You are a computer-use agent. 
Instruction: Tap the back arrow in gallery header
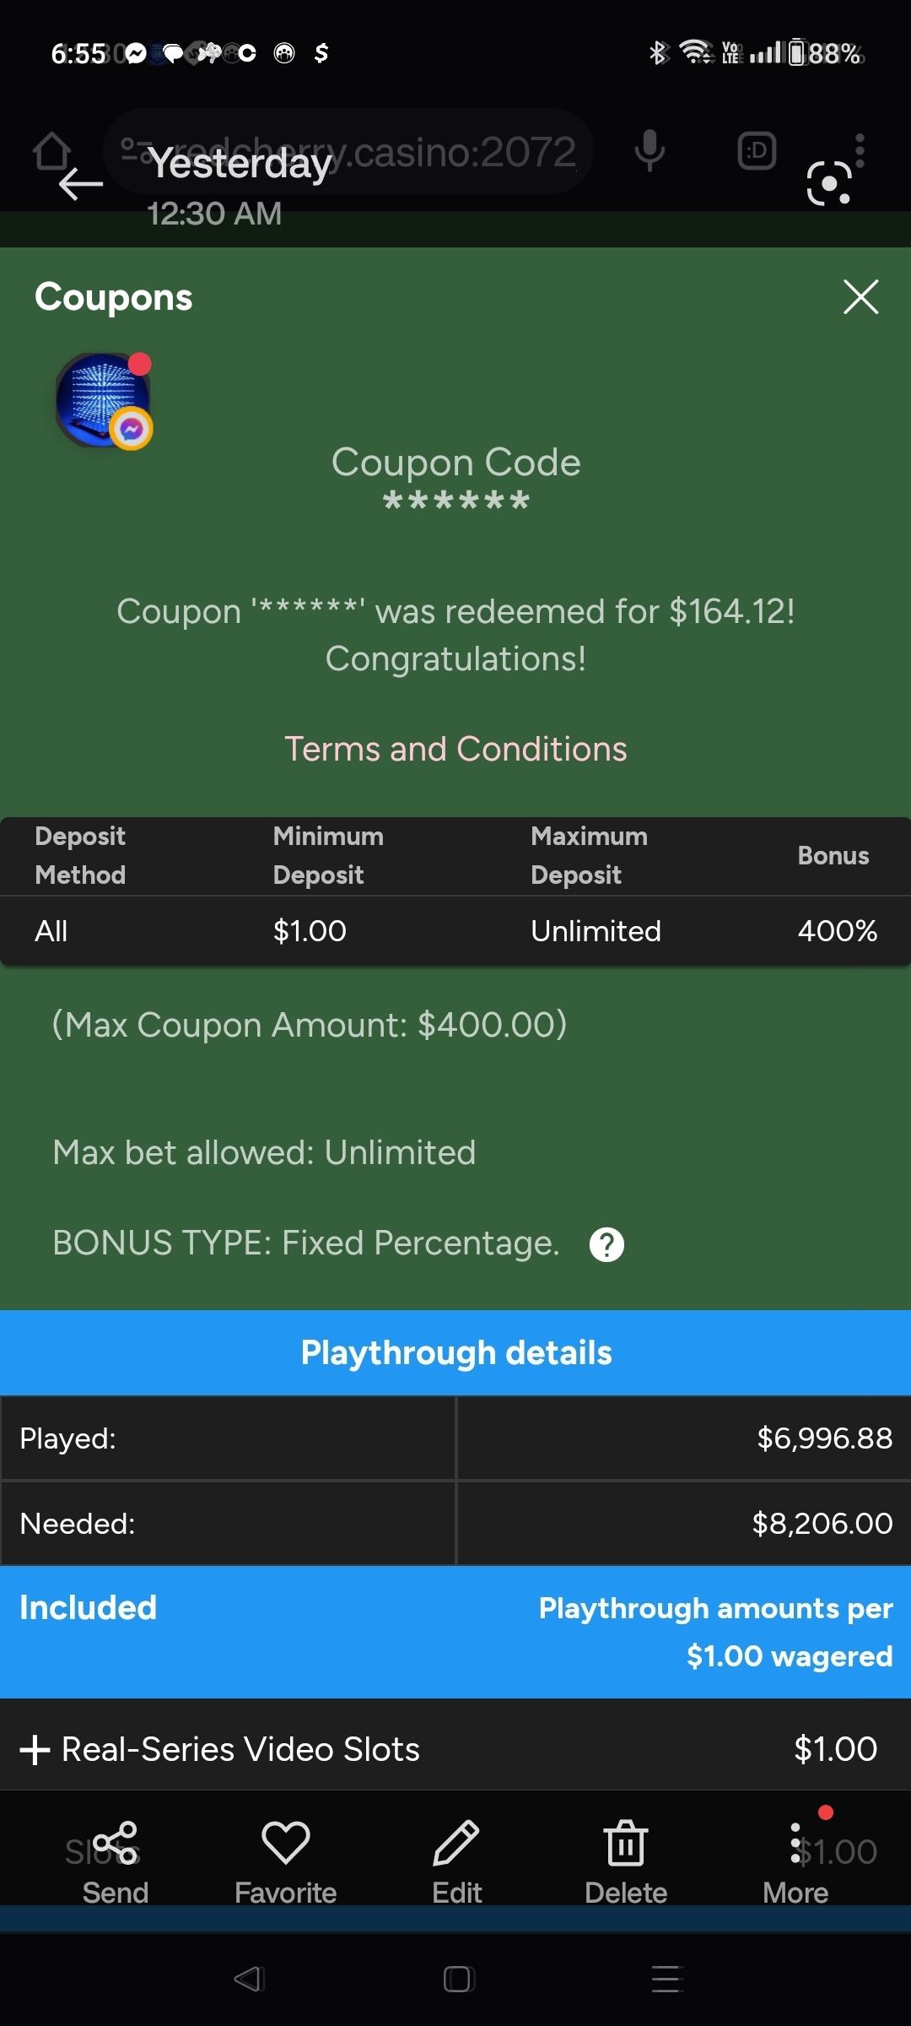[81, 184]
